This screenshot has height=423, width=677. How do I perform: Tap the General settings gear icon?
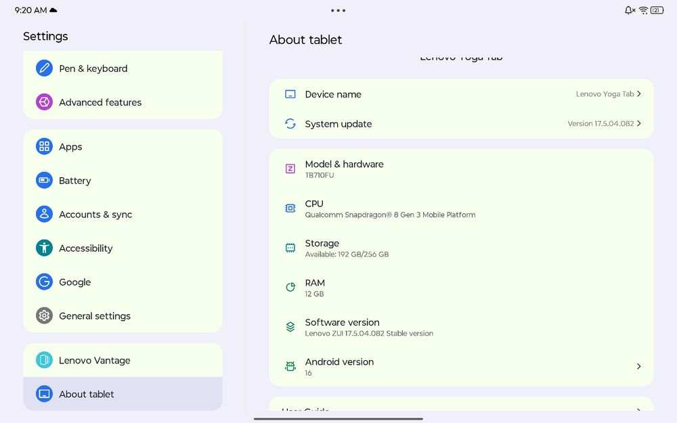click(x=44, y=315)
